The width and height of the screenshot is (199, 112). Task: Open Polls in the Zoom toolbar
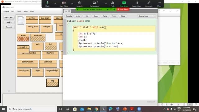pos(113,4)
